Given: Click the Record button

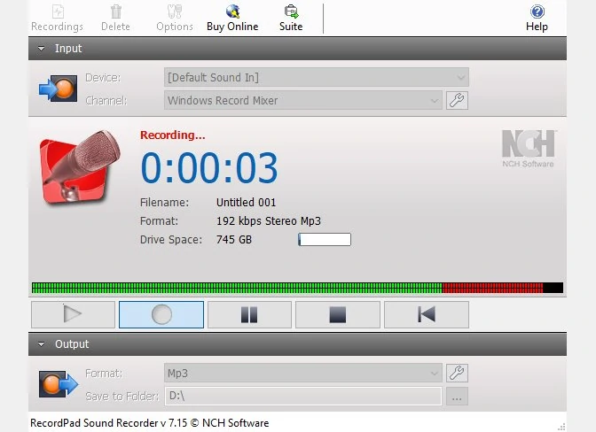Looking at the screenshot, I should 161,314.
